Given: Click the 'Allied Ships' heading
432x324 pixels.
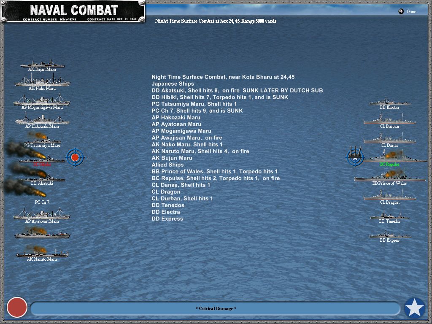Looking at the screenshot, I should 167,165.
